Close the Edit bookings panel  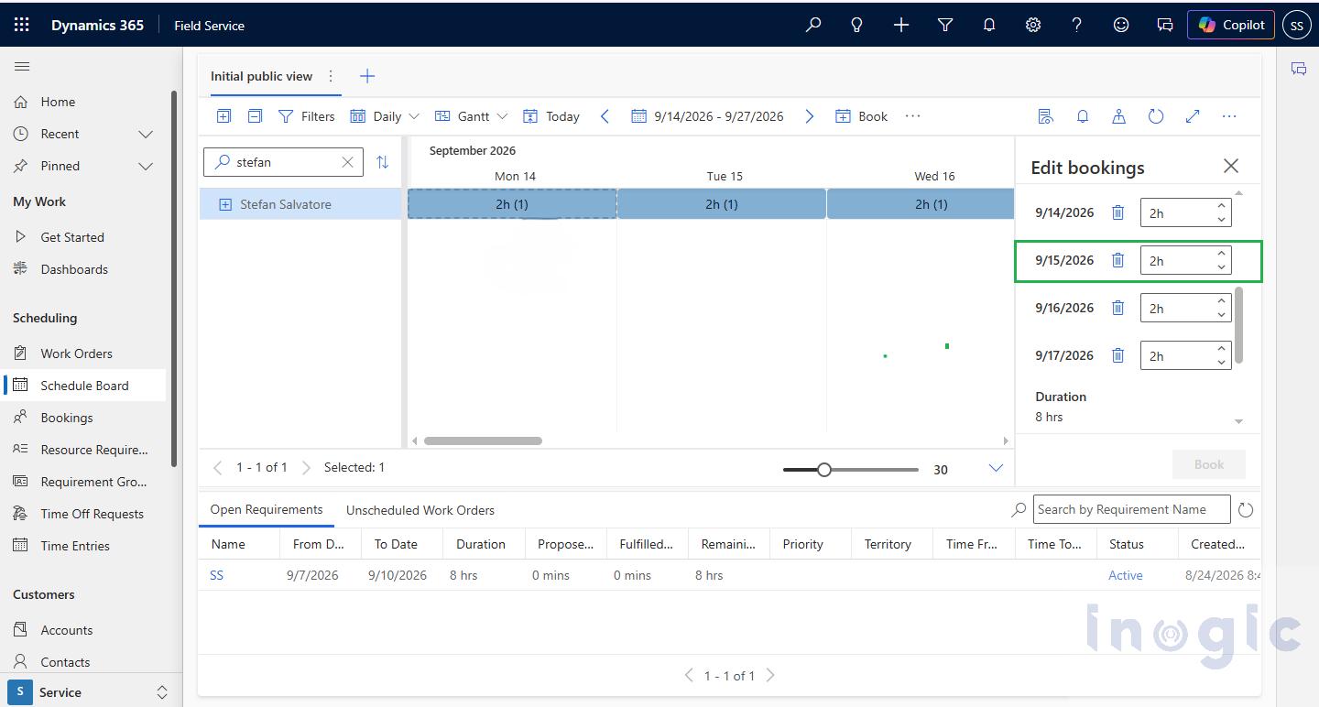coord(1231,166)
